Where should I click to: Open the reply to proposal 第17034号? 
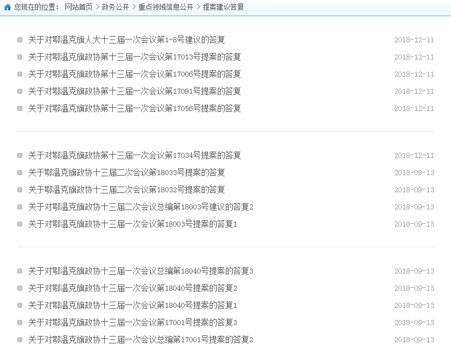[x=135, y=156]
